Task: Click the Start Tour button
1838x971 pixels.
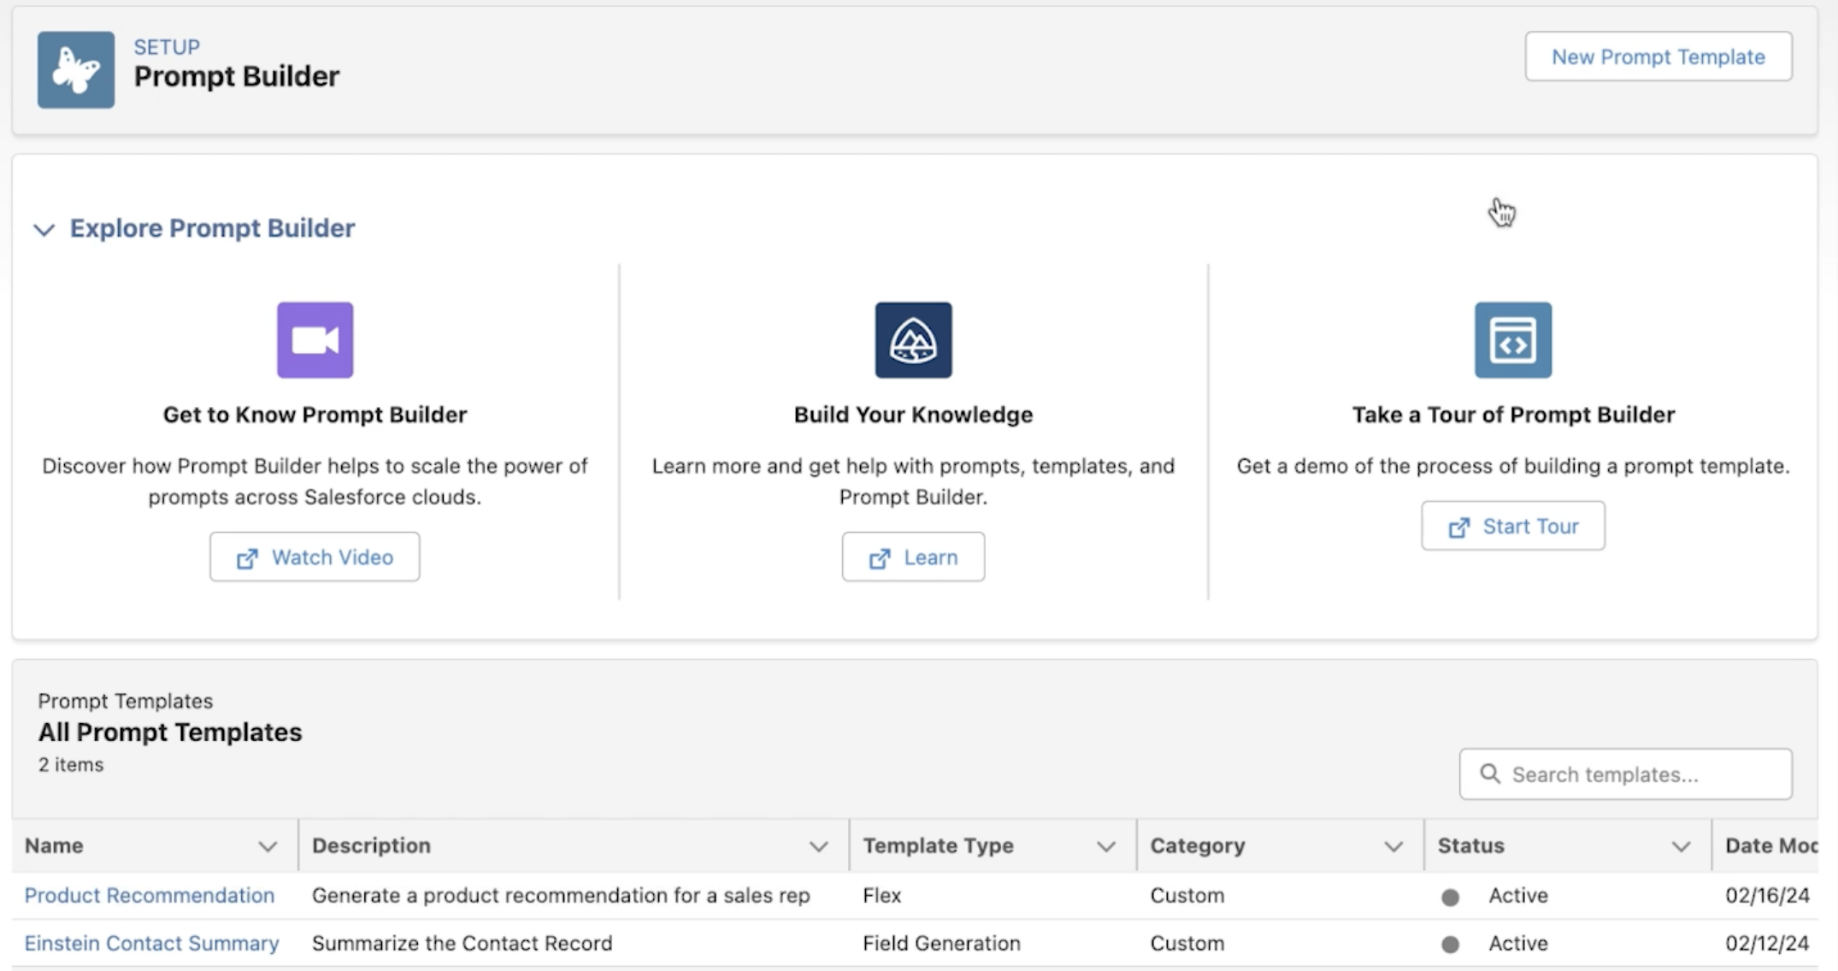Action: (1512, 526)
